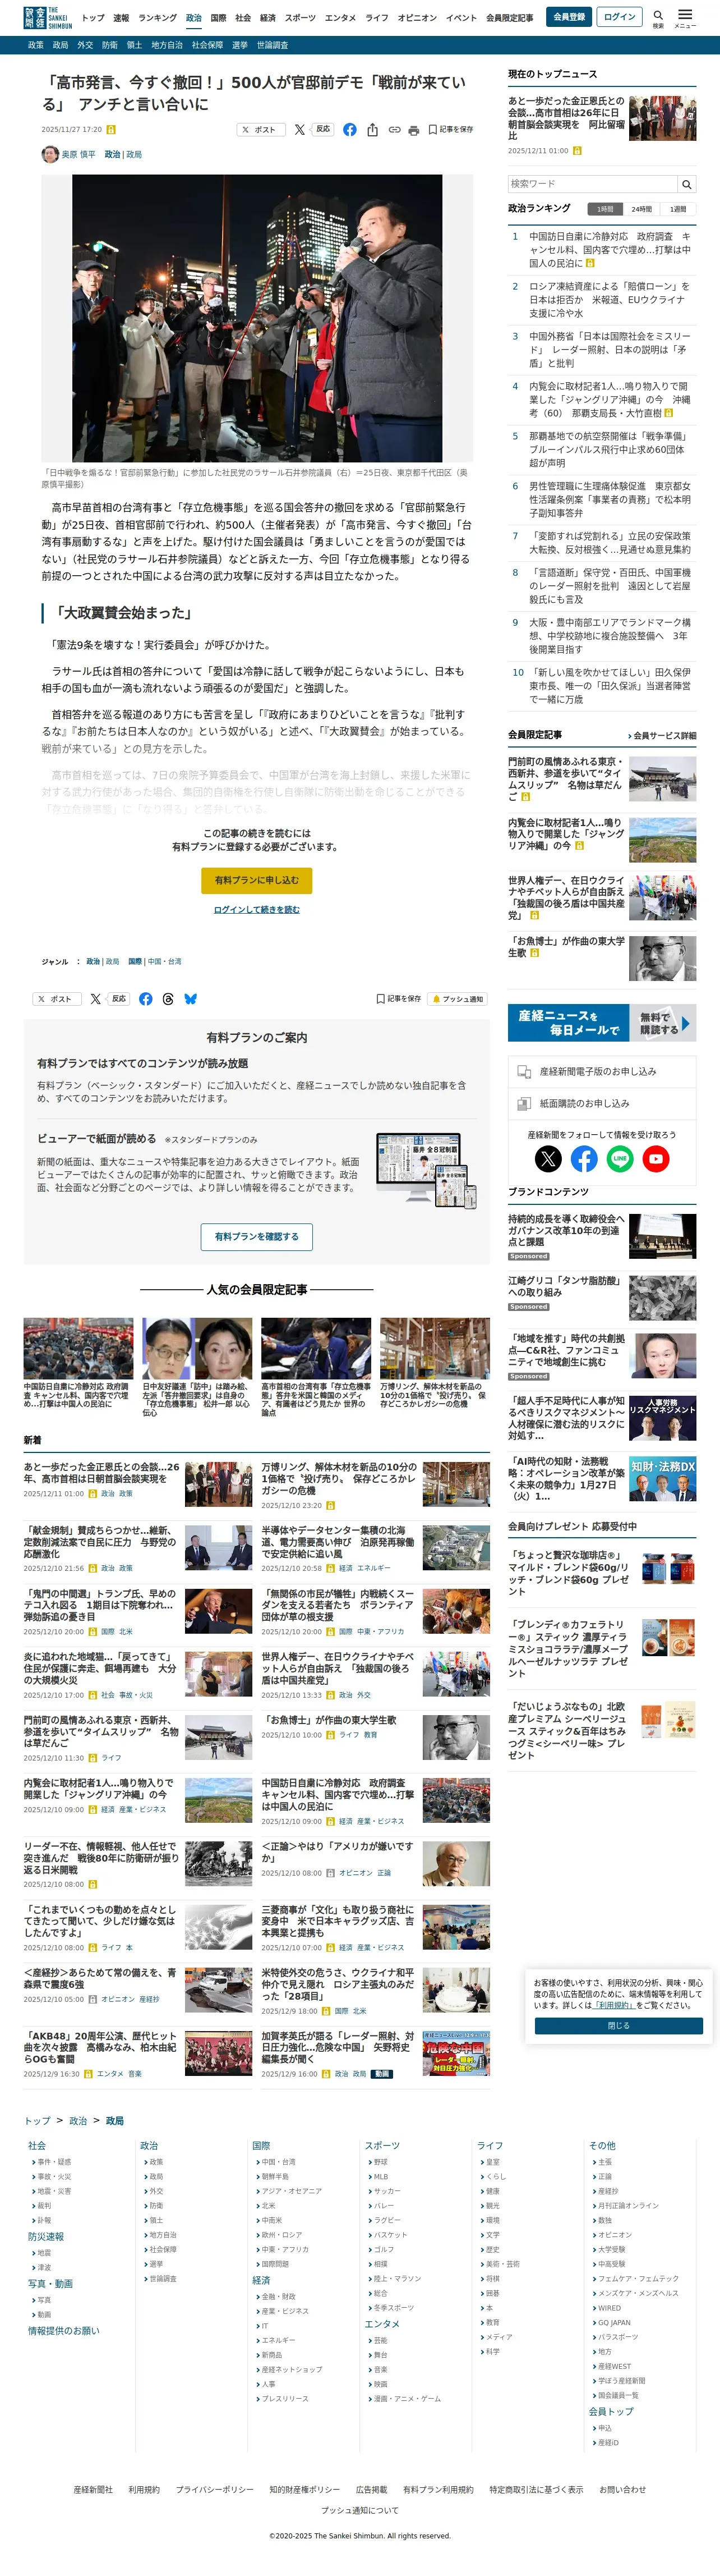The width and height of the screenshot is (720, 2576).
Task: Switch ranking to the 24時間 tab
Action: click(641, 209)
